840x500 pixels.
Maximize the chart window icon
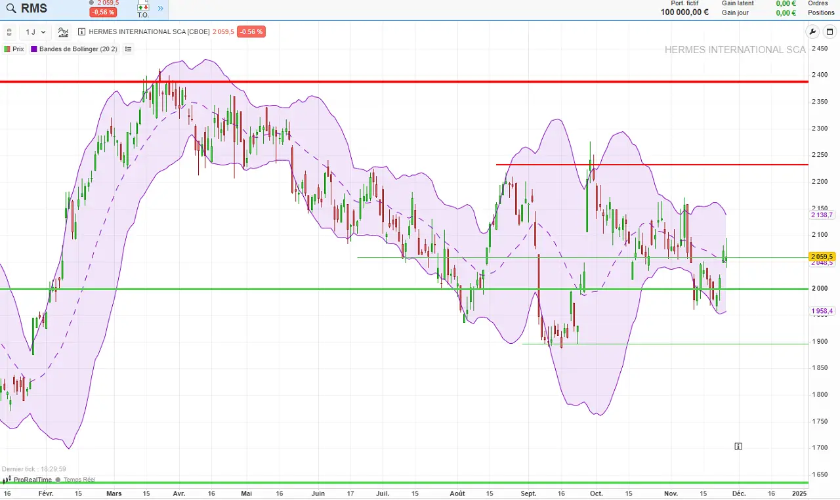829,31
